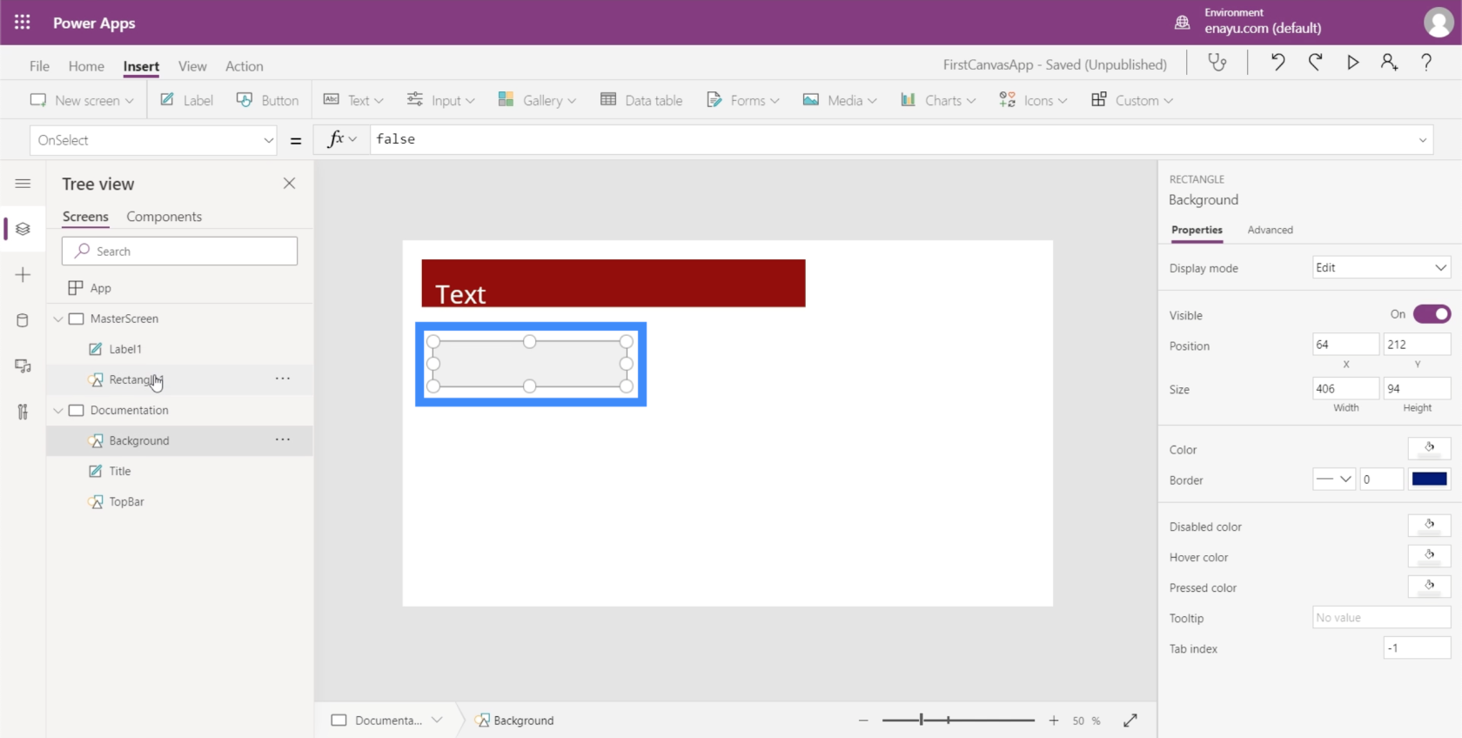
Task: Open the Input controls dropdown
Action: coord(441,100)
